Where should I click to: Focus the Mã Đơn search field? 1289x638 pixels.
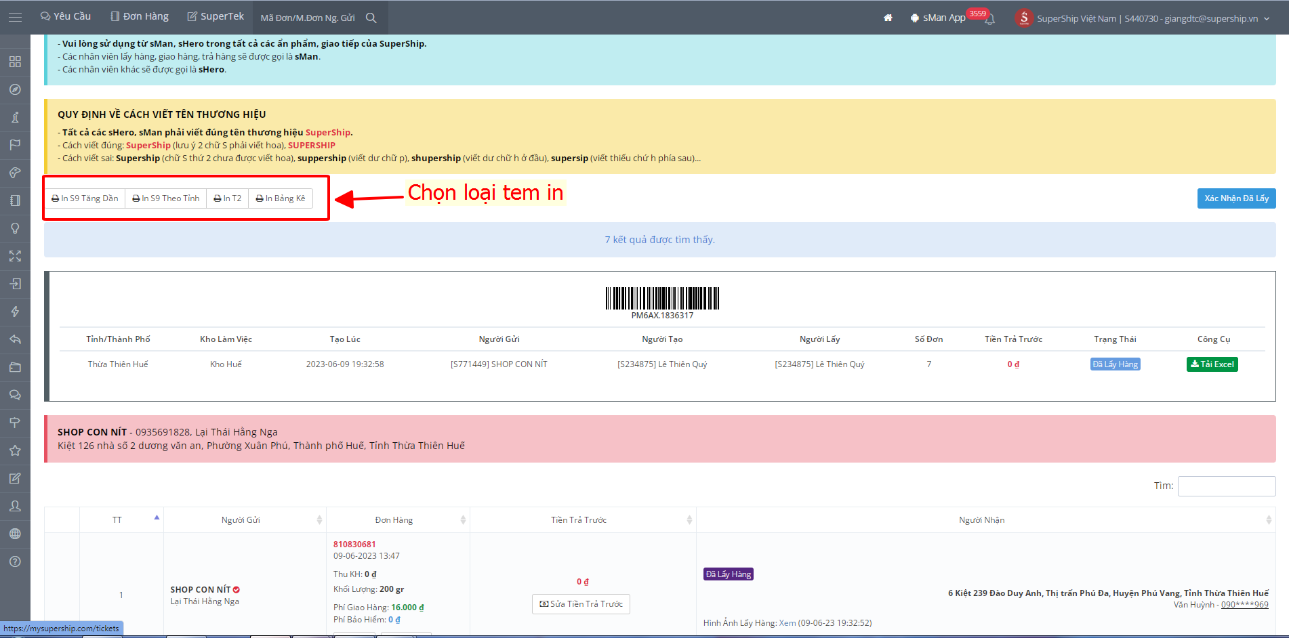309,18
